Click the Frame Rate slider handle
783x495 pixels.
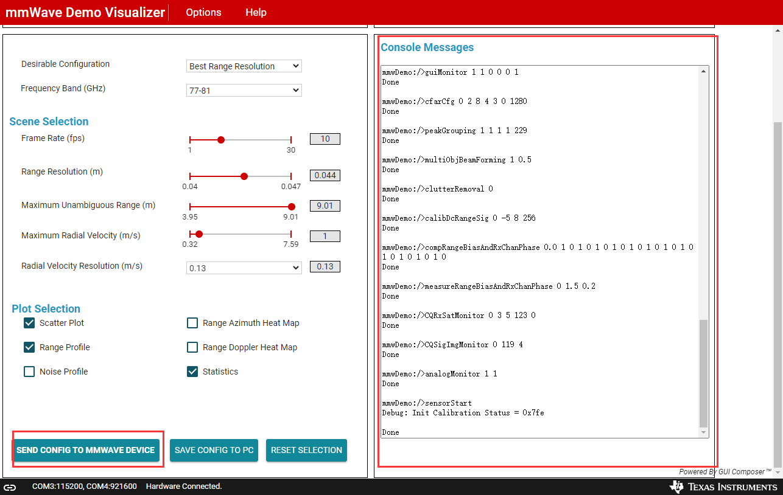tap(221, 140)
